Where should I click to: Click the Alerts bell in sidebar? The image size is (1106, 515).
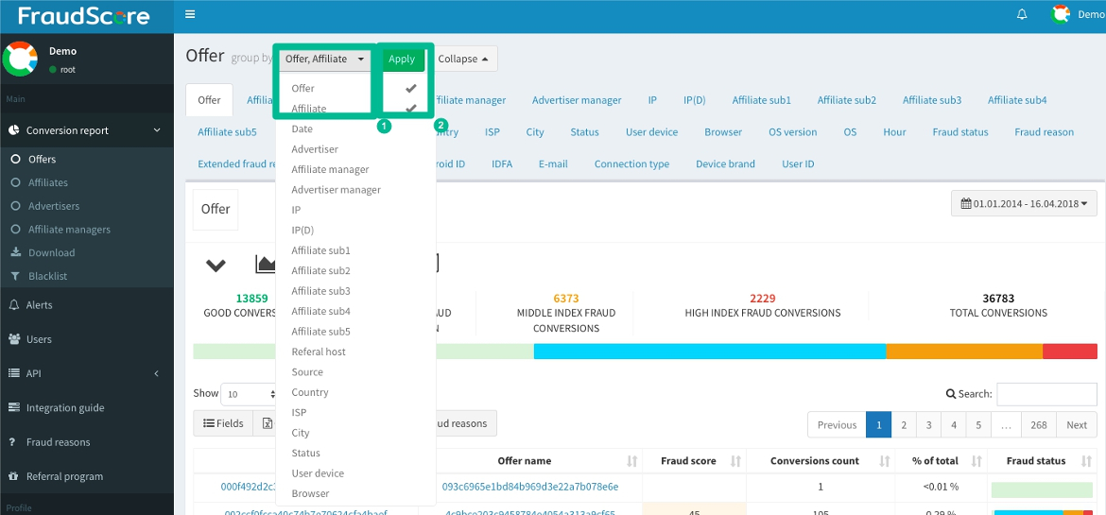click(x=14, y=305)
